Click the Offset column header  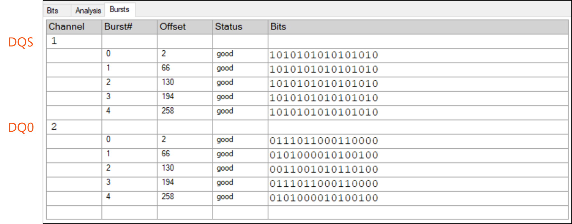tap(172, 27)
